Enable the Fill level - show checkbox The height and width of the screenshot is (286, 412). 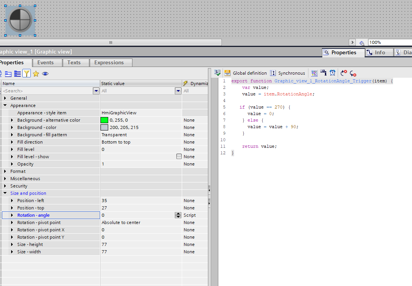[x=179, y=157]
